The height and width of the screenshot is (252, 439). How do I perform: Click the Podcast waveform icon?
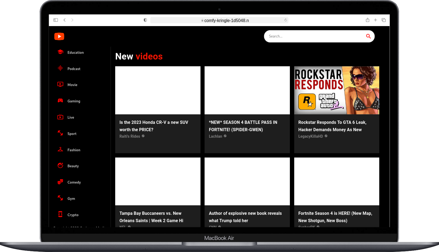pos(60,68)
